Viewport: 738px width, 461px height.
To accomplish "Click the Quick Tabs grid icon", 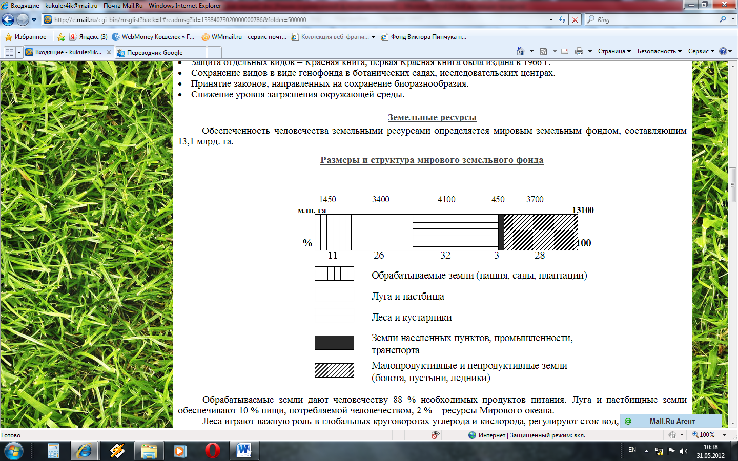I will tap(9, 52).
